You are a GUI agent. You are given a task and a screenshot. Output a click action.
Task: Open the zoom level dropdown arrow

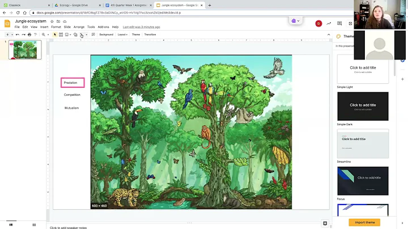(48, 35)
